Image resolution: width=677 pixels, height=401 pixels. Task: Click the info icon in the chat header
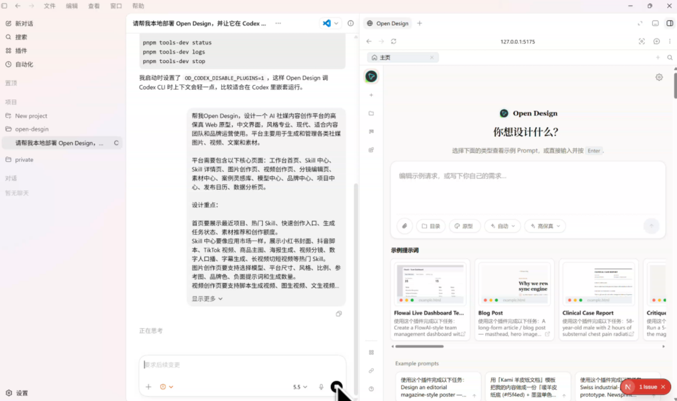[351, 23]
